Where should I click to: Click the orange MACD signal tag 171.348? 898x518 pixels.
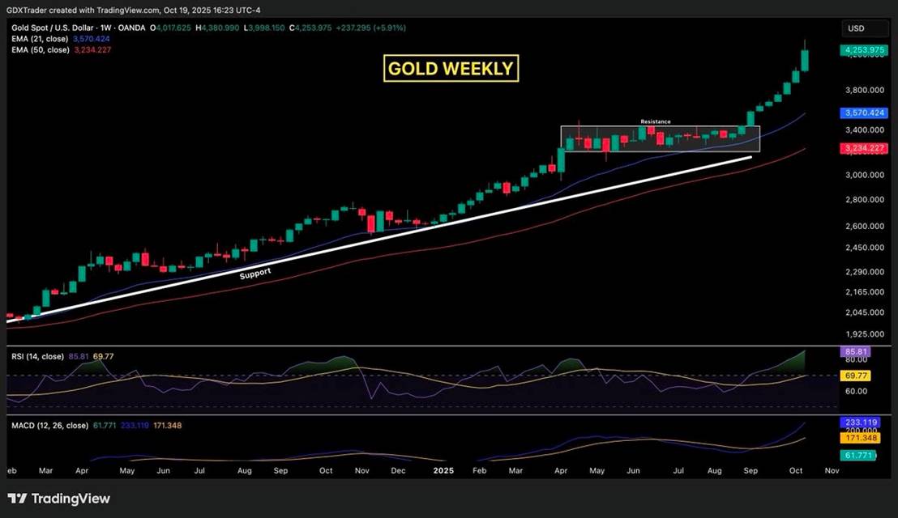(860, 438)
